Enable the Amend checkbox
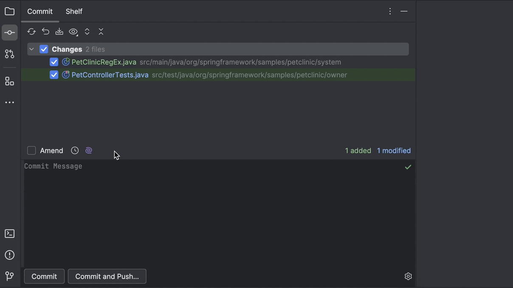 (31, 150)
